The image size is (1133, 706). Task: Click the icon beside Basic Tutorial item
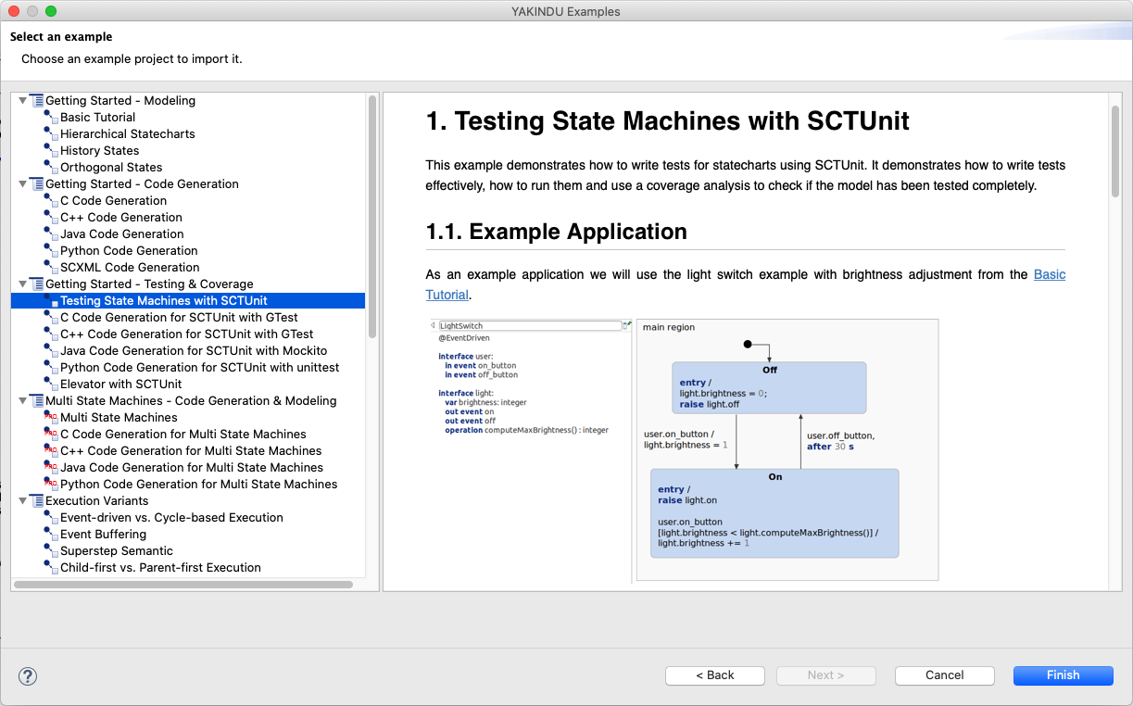(x=52, y=118)
